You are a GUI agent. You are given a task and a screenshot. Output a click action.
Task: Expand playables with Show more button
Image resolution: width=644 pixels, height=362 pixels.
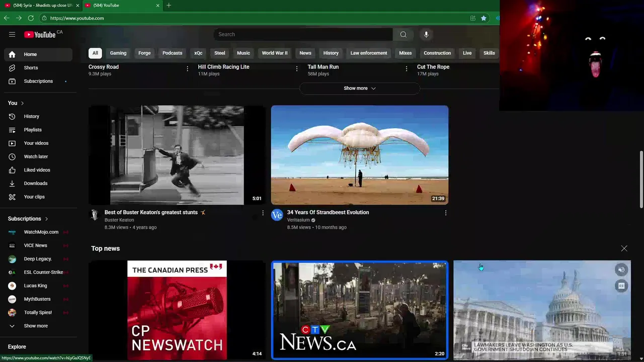coord(359,88)
